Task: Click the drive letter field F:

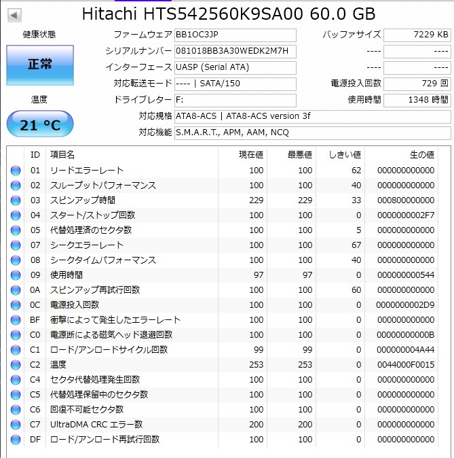Action: pos(235,101)
